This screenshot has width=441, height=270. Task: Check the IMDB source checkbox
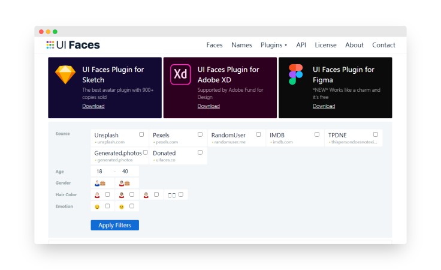[x=317, y=134]
